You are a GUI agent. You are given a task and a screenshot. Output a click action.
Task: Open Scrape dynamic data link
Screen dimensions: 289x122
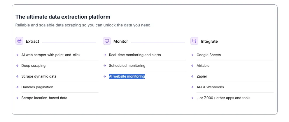tap(39, 76)
